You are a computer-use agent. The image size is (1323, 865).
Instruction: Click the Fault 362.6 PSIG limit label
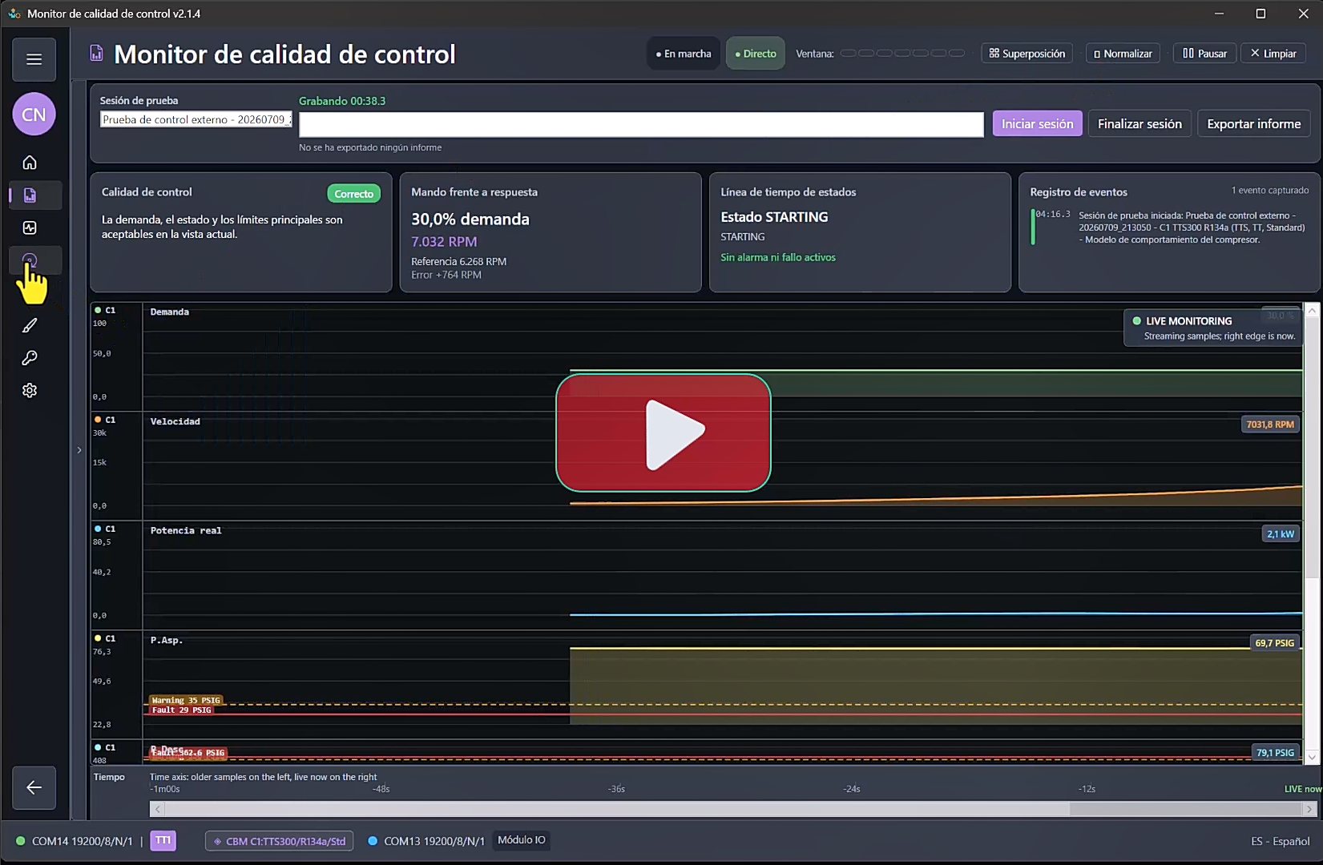click(188, 753)
